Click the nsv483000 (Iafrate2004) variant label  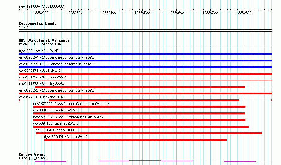pyautogui.click(x=41, y=44)
